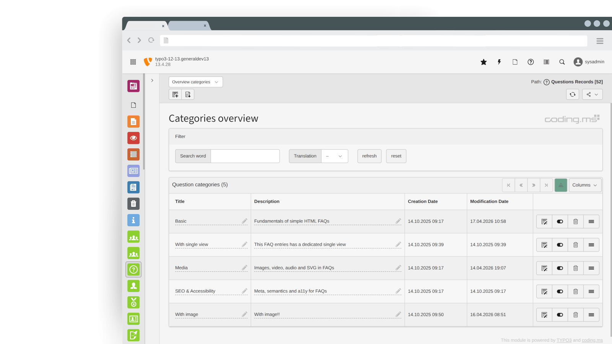Viewport: 612px width, 344px height.
Task: Open the flush cache lightning icon
Action: tap(499, 62)
